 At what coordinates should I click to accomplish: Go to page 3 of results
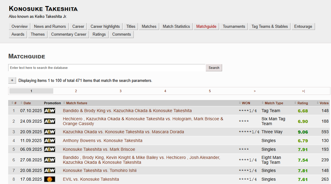click(120, 91)
